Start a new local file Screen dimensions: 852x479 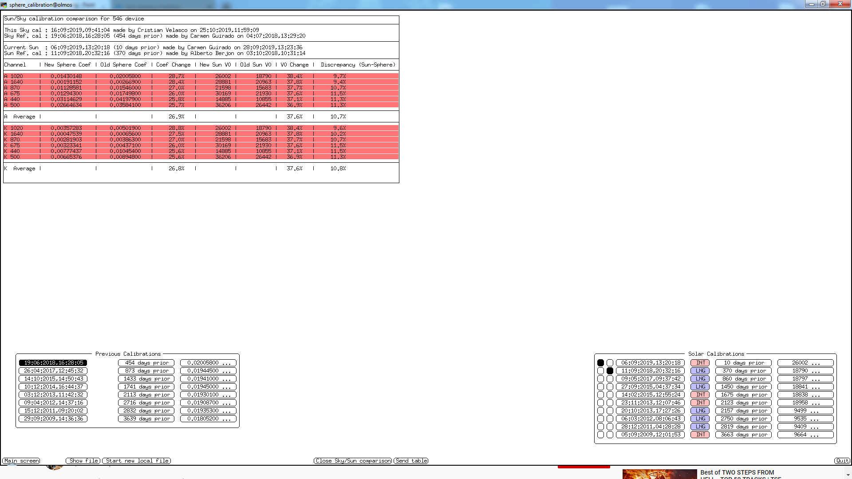(137, 461)
